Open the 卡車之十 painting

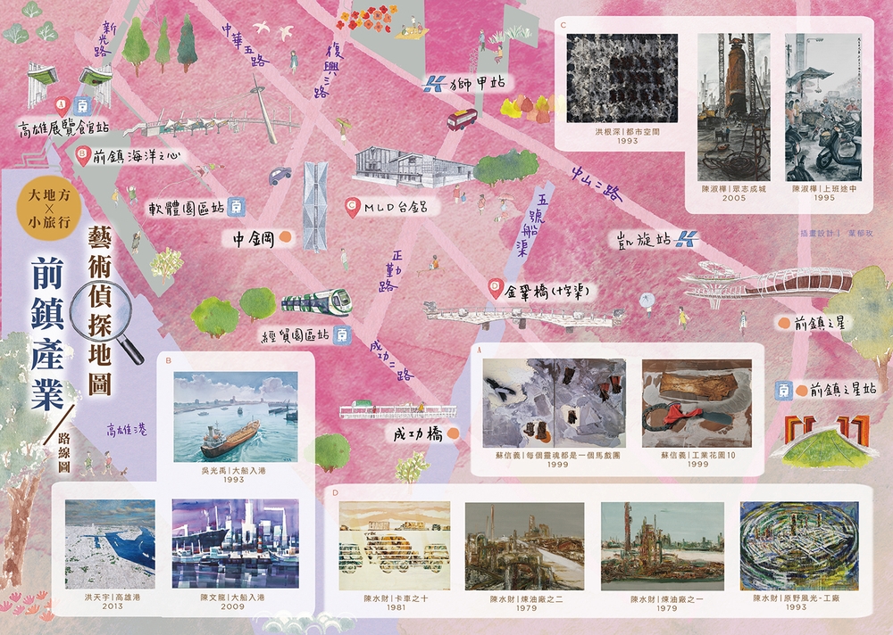[x=395, y=546]
